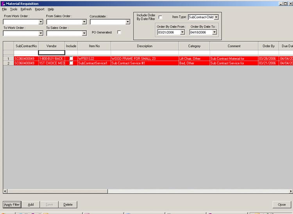Expand the From Work Order dropdown
This screenshot has width=293, height=214.
pos(41,22)
